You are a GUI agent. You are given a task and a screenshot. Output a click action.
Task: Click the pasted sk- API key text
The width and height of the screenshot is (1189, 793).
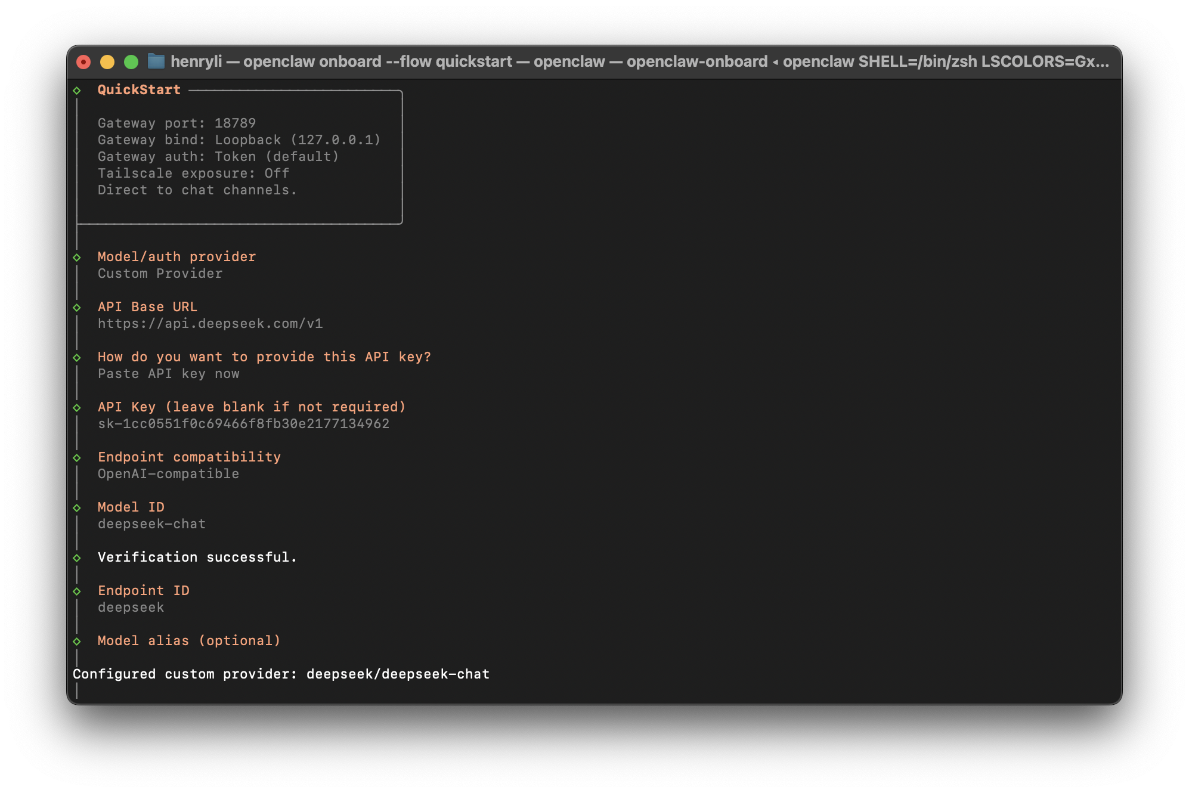pyautogui.click(x=243, y=424)
